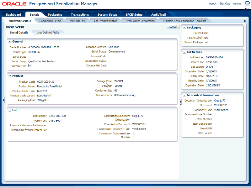Click the OPSM lot source value

coord(209,67)
